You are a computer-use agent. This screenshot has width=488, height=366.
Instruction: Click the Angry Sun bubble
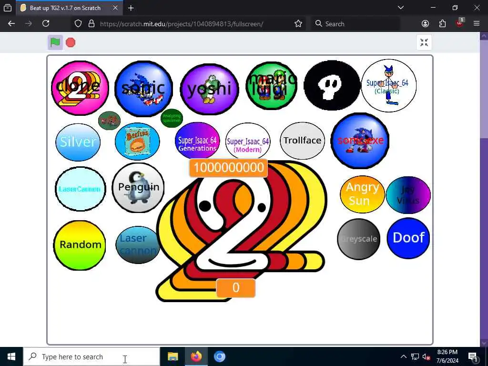click(362, 194)
